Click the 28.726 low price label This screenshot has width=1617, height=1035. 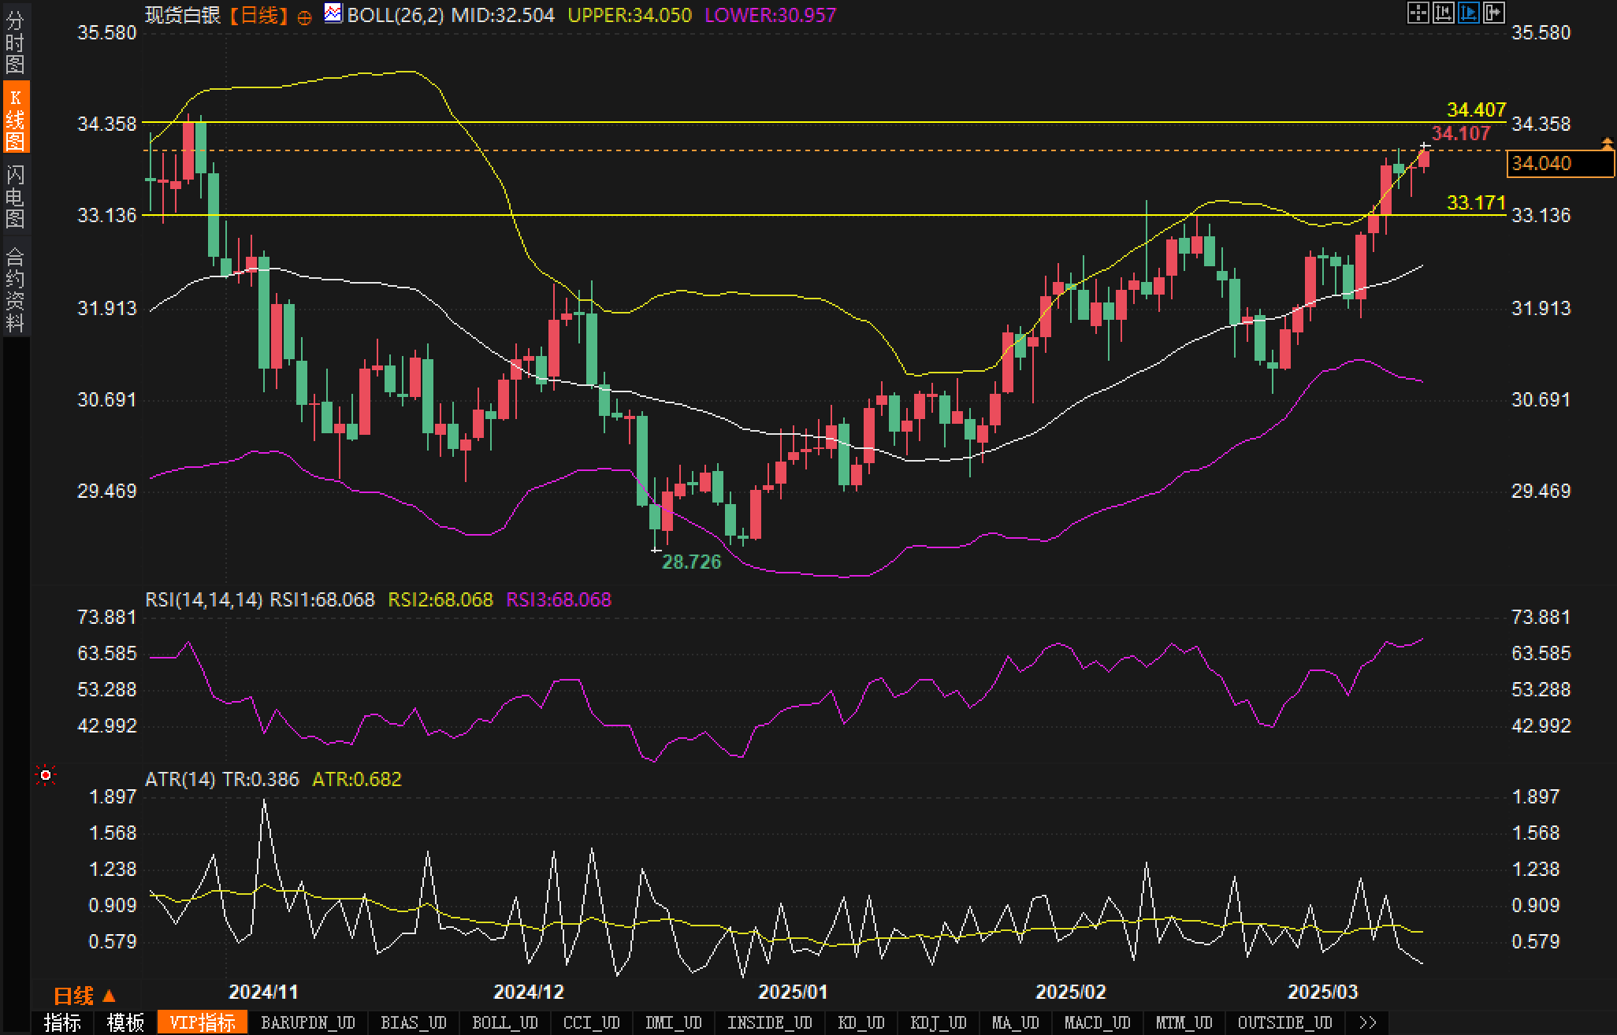691,562
